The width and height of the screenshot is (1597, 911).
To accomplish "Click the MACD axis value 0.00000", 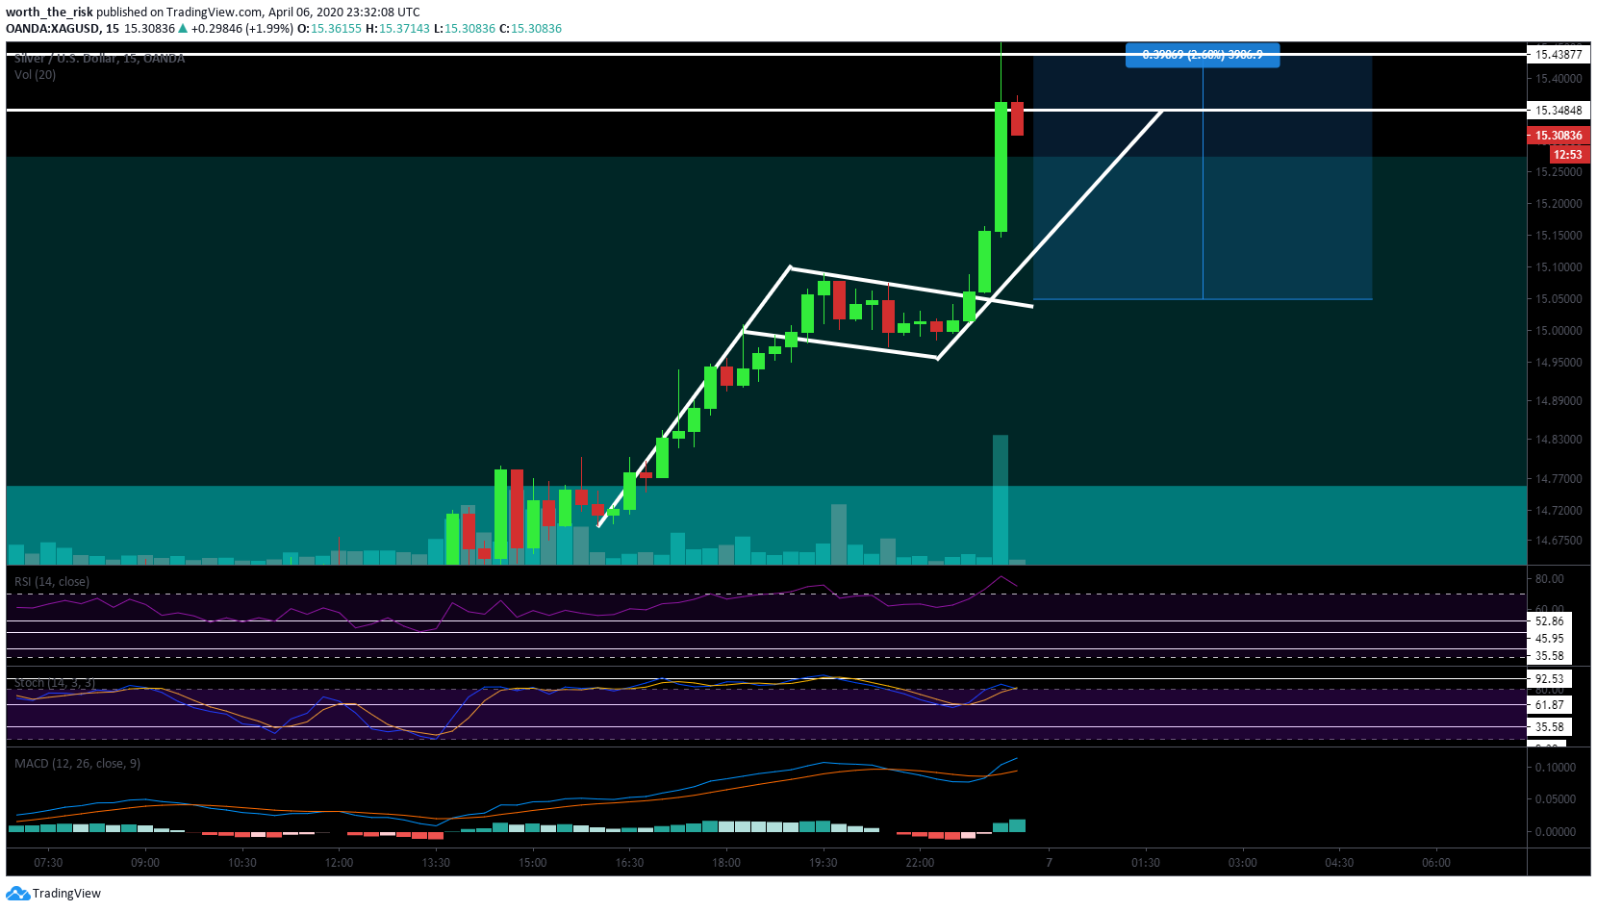I will pyautogui.click(x=1556, y=832).
